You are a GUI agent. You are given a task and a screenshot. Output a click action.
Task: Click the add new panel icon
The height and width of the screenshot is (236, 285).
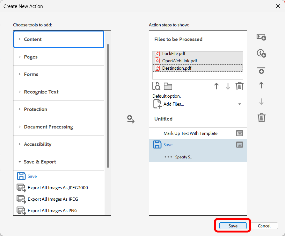pos(261,37)
